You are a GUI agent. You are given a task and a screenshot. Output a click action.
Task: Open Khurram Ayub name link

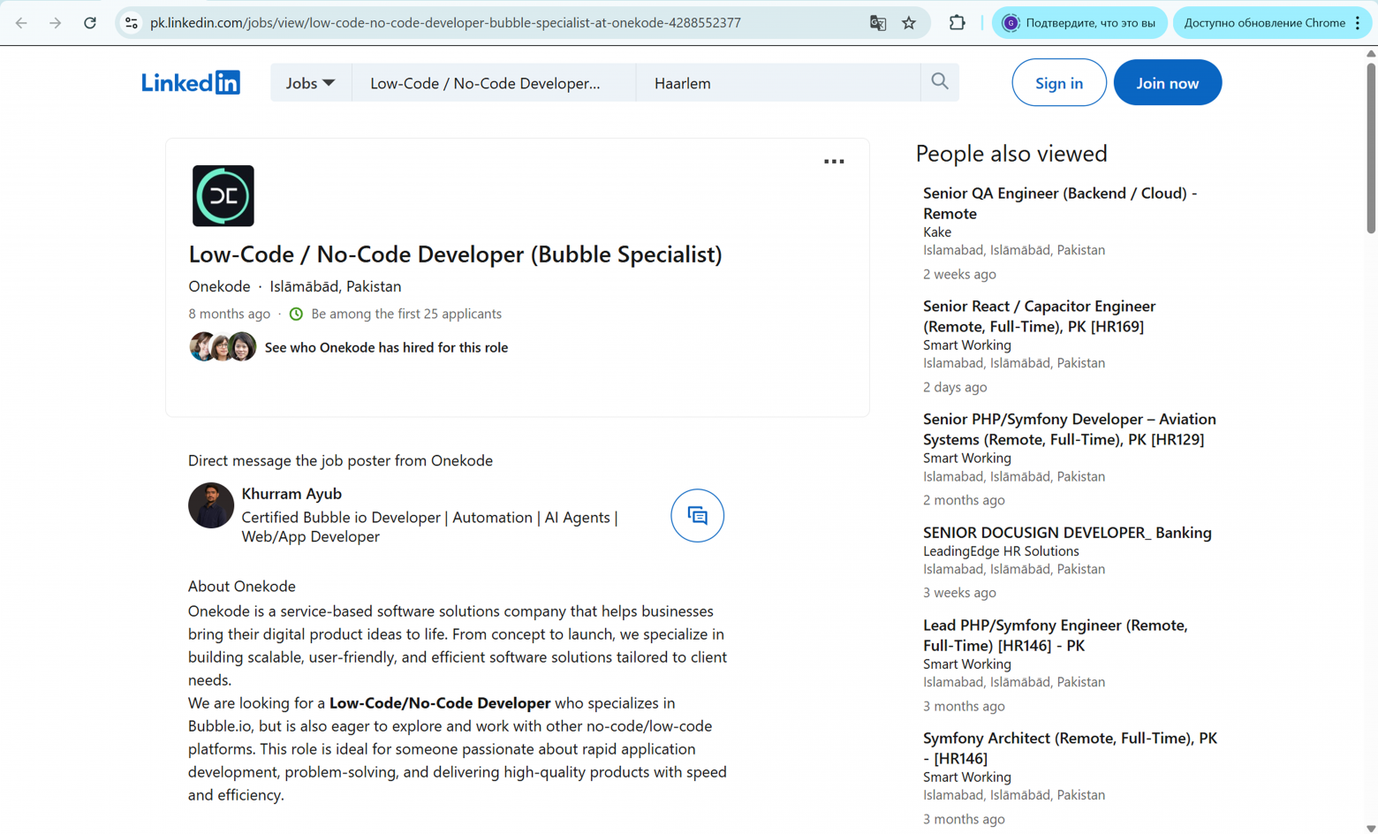tap(291, 494)
